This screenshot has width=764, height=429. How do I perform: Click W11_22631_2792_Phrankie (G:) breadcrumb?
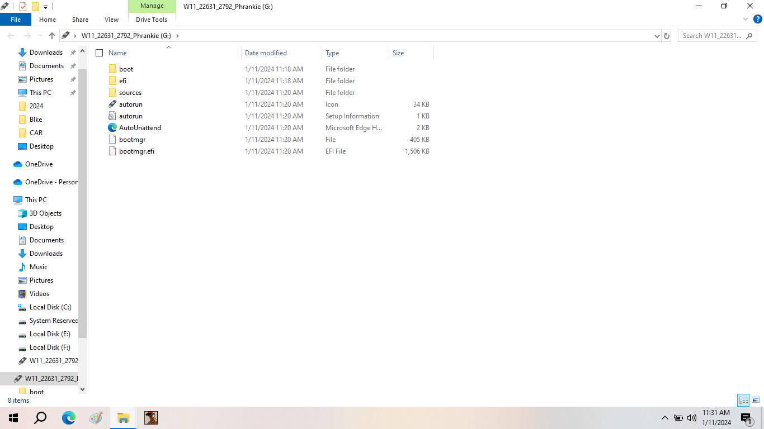[126, 36]
